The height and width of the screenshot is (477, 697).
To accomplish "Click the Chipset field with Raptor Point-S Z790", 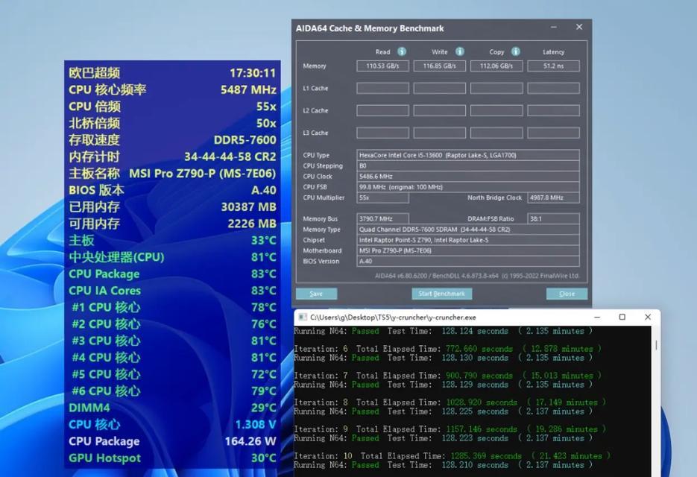I will pyautogui.click(x=468, y=240).
